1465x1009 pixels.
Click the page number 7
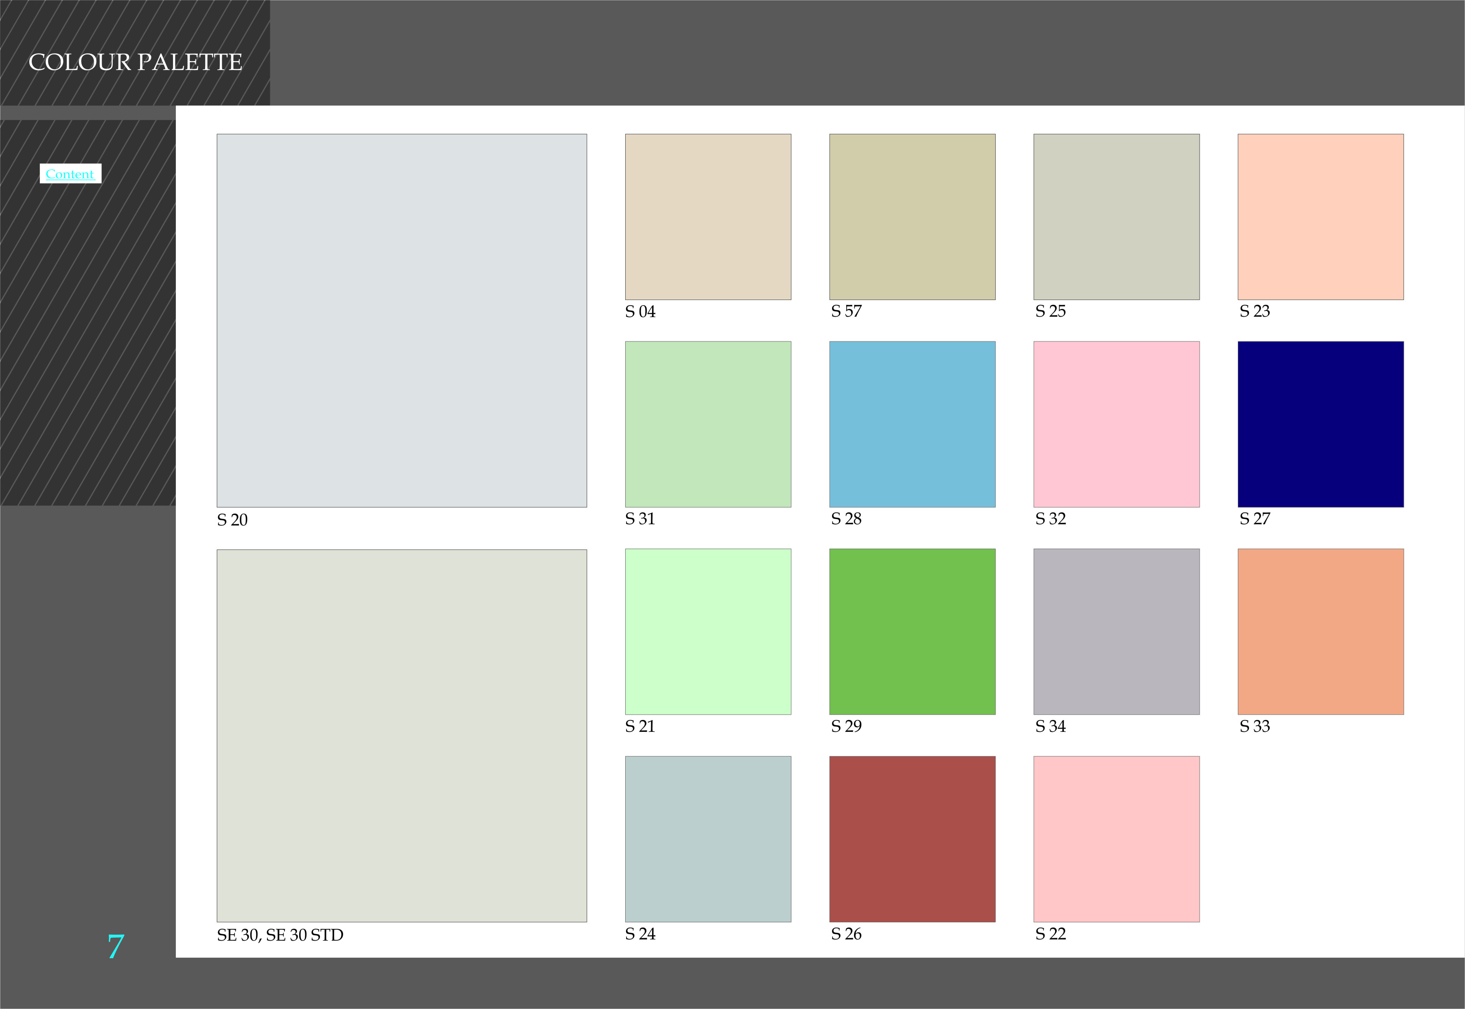tap(116, 946)
